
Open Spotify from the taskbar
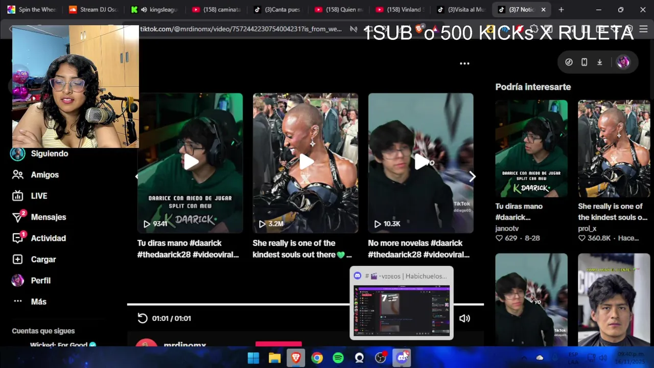pos(338,358)
